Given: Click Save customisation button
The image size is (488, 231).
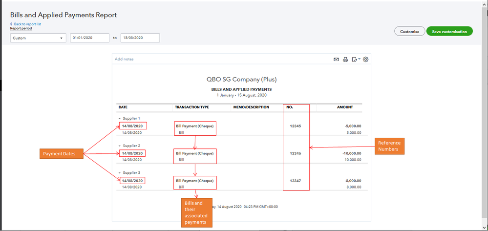Looking at the screenshot, I should click(449, 32).
